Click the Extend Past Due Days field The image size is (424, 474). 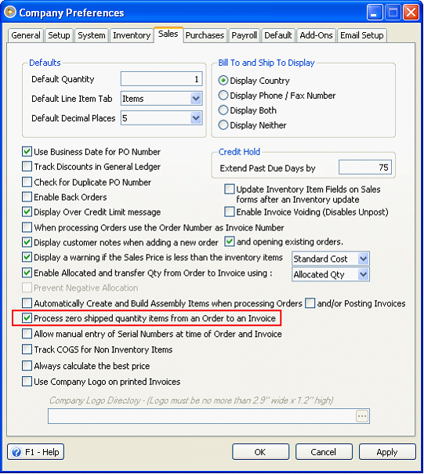click(x=365, y=168)
